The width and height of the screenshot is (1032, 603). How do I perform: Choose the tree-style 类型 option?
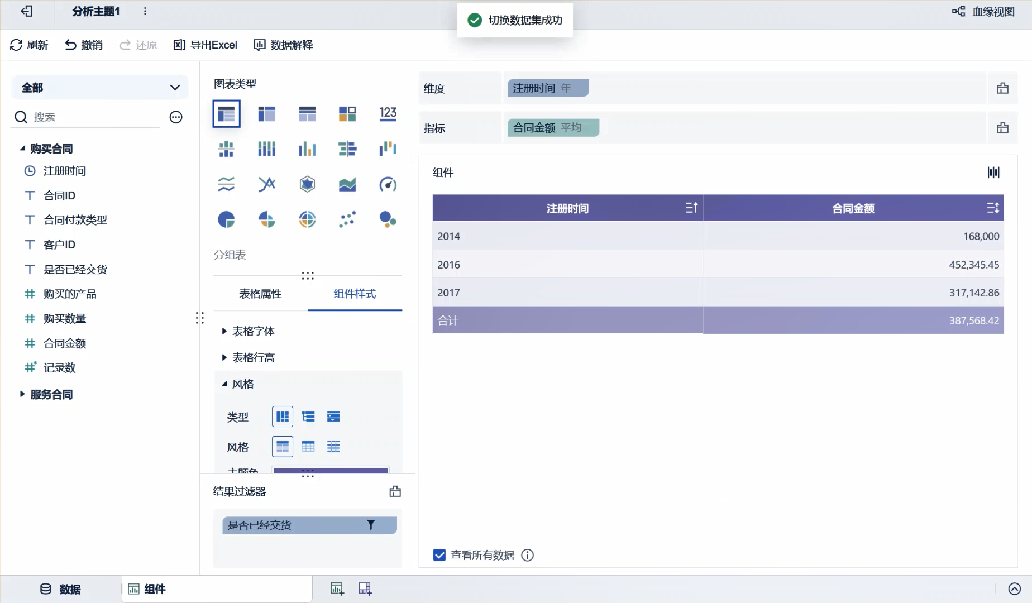pos(308,417)
